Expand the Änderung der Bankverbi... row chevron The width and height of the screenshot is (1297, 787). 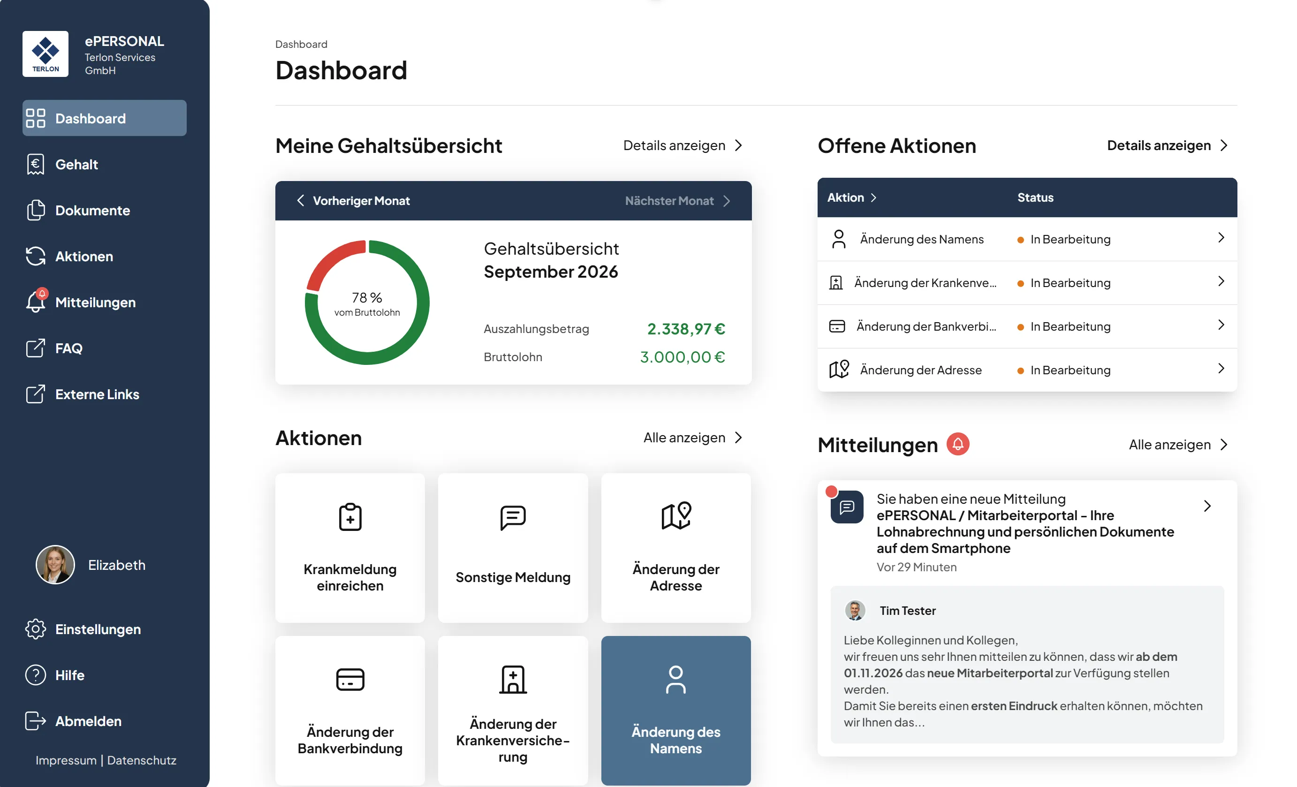coord(1221,325)
